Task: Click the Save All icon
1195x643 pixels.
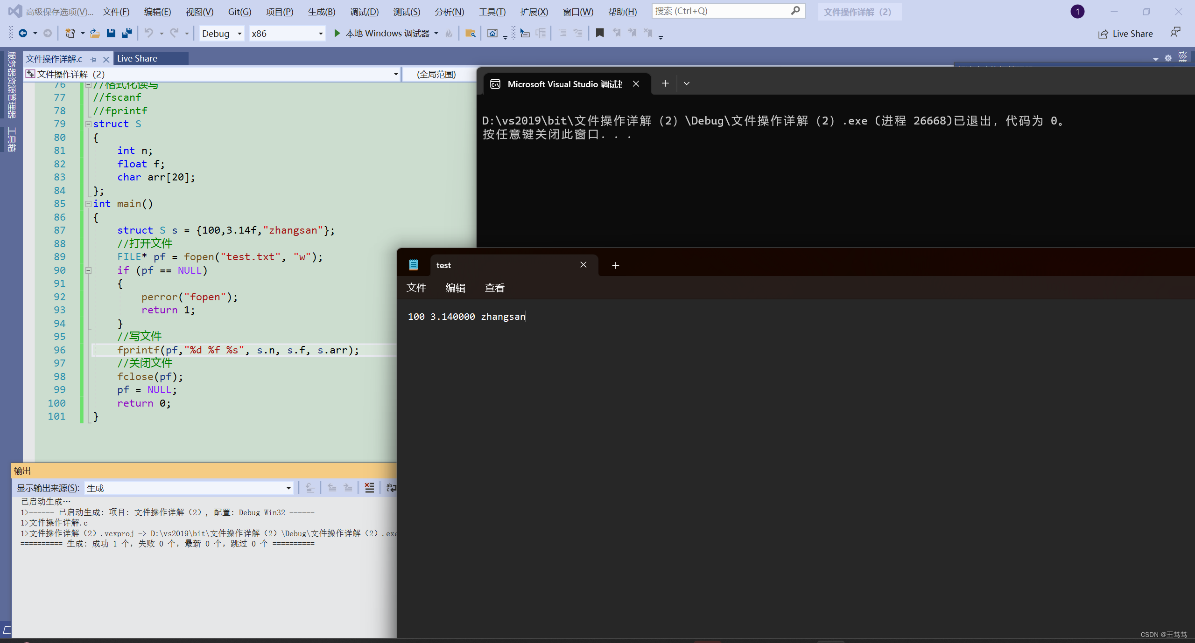Action: (127, 33)
